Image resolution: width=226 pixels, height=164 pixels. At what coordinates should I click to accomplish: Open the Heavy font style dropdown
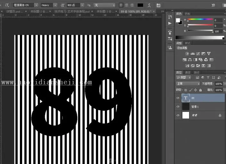55,5
